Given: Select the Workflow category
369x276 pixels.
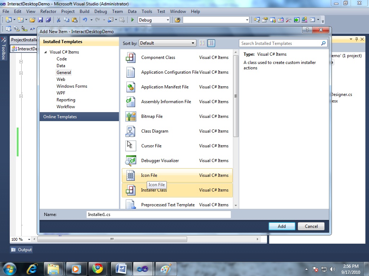Looking at the screenshot, I should click(66, 106).
